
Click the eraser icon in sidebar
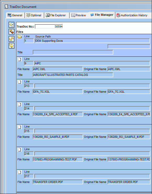[12, 32]
